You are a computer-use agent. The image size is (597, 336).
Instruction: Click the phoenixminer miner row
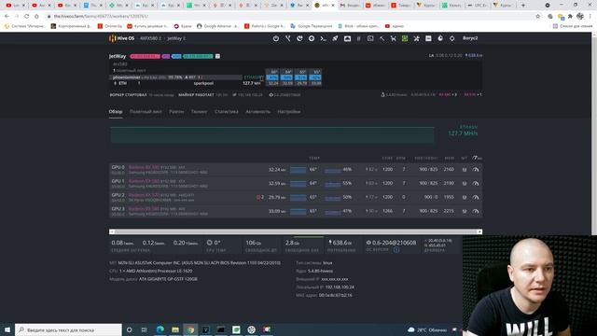coord(175,77)
